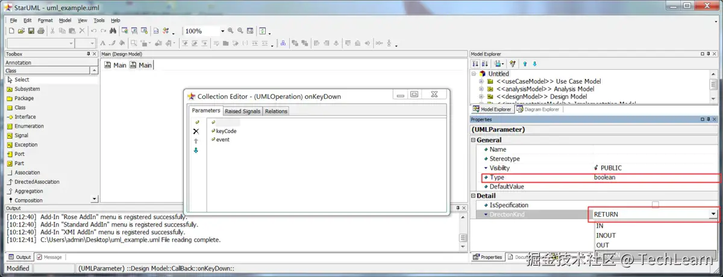
Task: Toggle the IsSpecification checkbox
Action: (x=656, y=205)
